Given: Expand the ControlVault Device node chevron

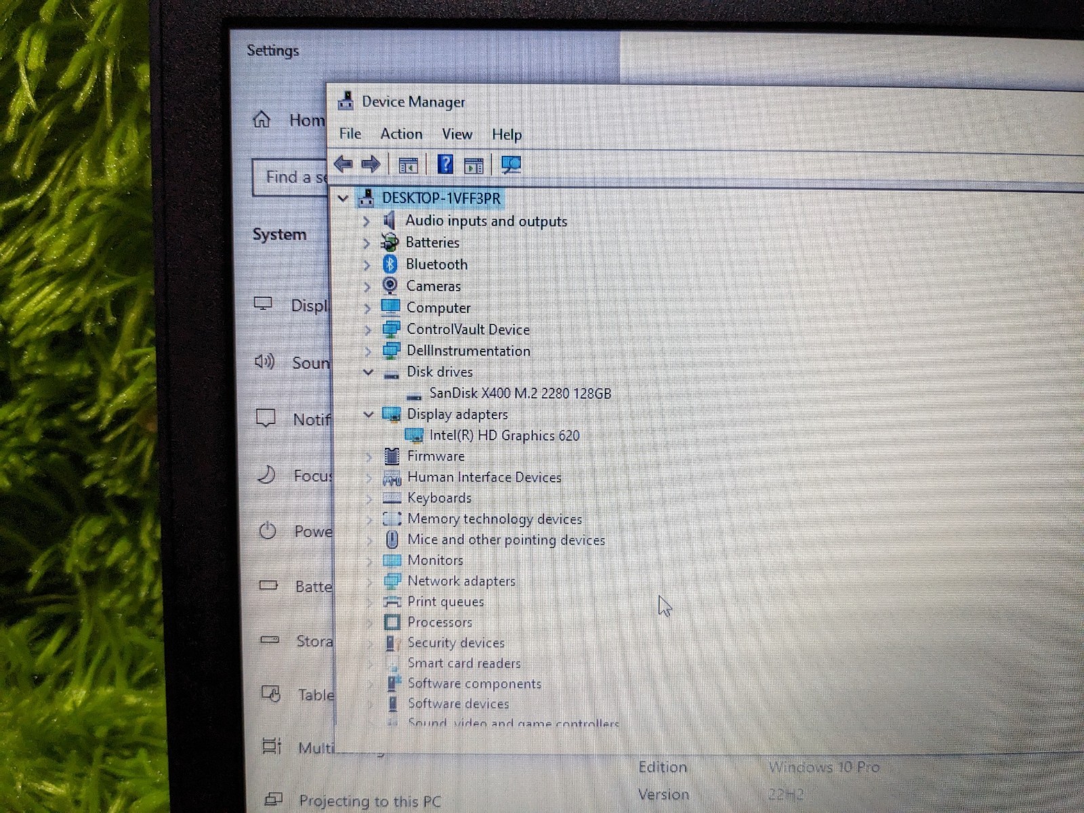Looking at the screenshot, I should [368, 330].
